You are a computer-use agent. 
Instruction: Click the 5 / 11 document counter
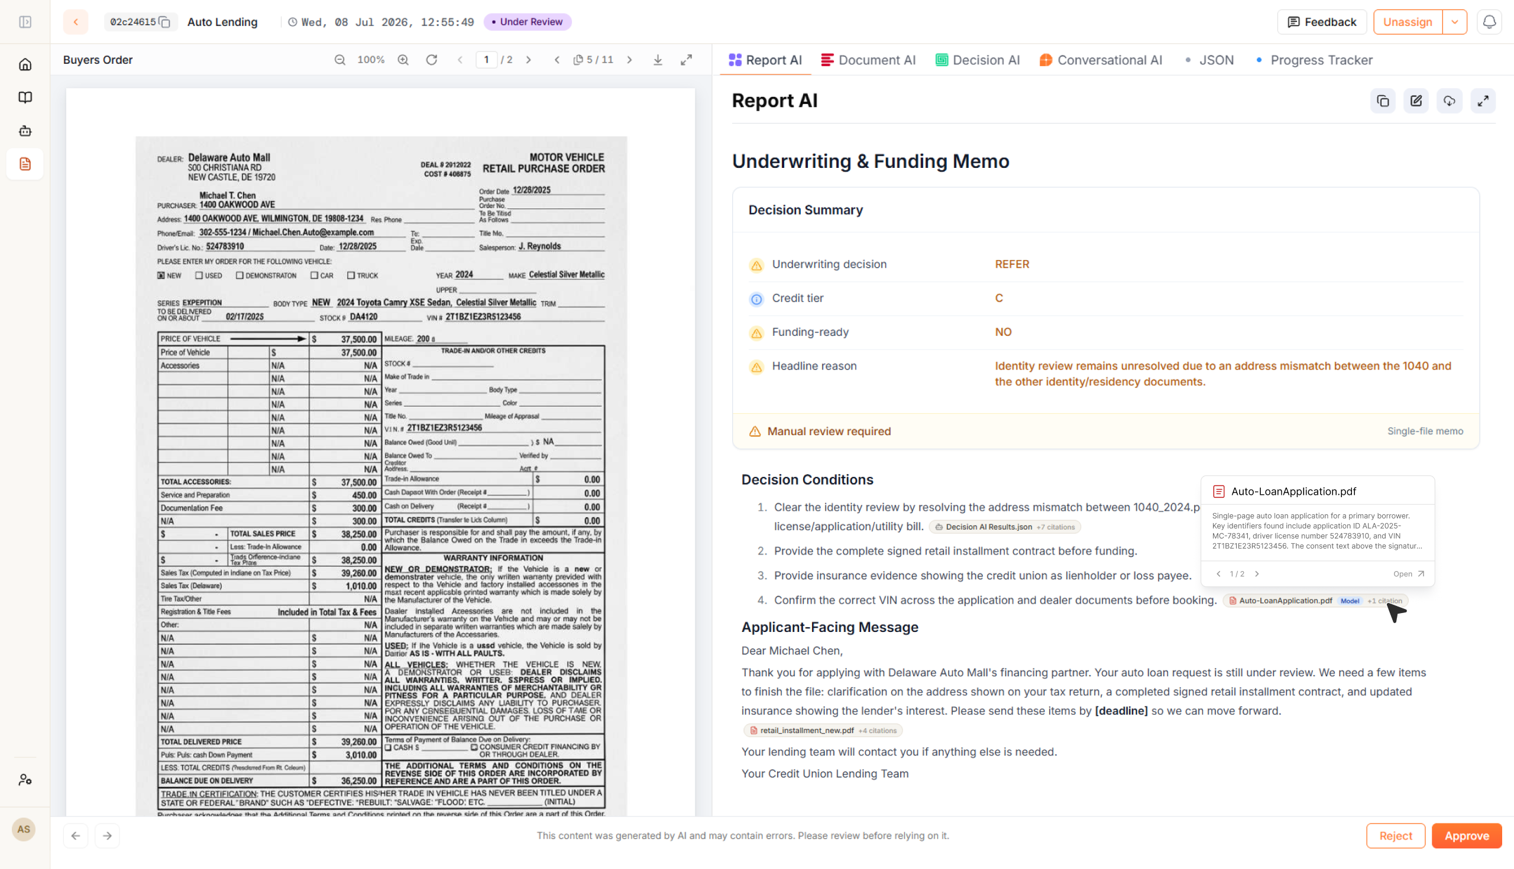coord(593,60)
